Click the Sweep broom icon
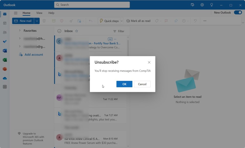The image size is (245, 148). pos(71,21)
